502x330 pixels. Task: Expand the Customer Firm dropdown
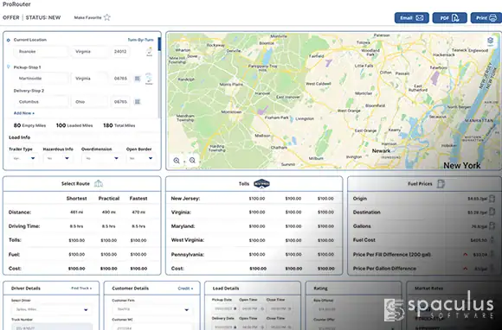pyautogui.click(x=152, y=309)
